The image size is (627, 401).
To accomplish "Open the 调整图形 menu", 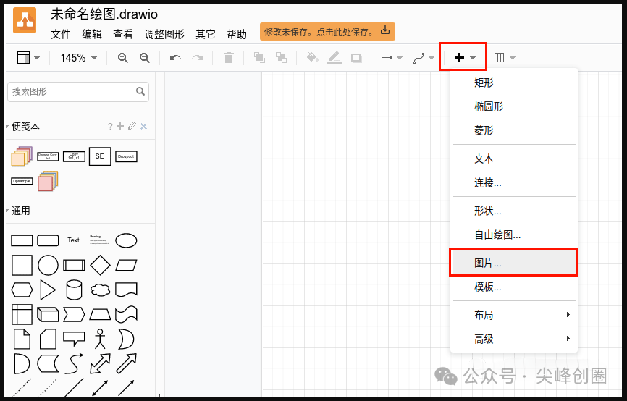I will pos(164,35).
